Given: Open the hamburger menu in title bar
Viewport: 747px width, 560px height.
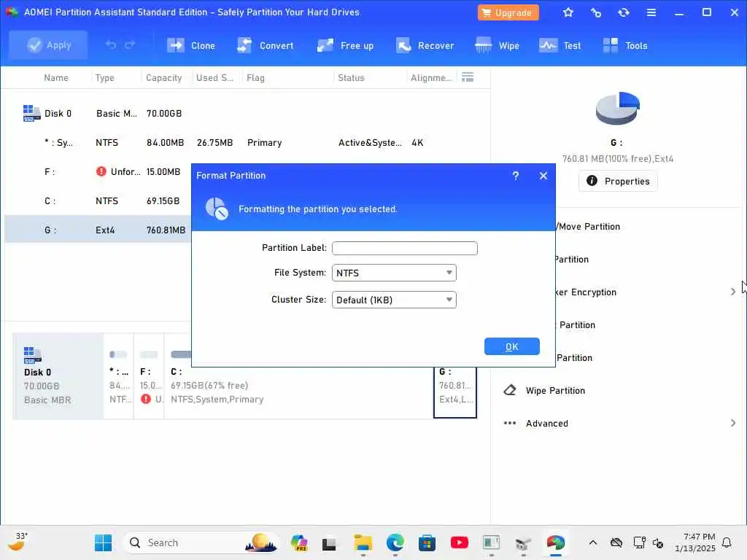Looking at the screenshot, I should click(x=651, y=12).
